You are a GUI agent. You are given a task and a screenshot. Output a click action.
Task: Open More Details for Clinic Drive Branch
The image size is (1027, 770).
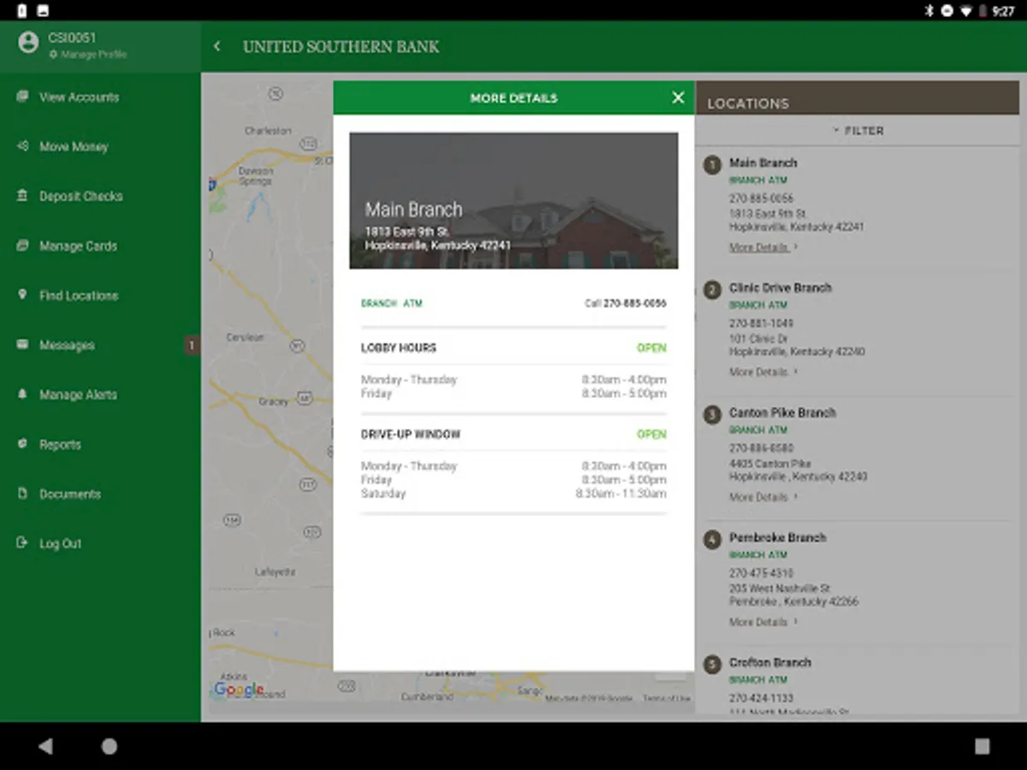[x=763, y=372]
